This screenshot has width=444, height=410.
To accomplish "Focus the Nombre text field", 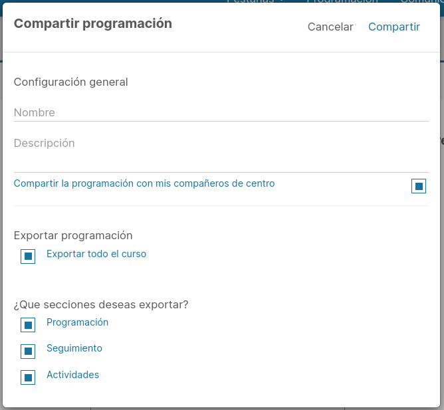I will click(x=221, y=112).
